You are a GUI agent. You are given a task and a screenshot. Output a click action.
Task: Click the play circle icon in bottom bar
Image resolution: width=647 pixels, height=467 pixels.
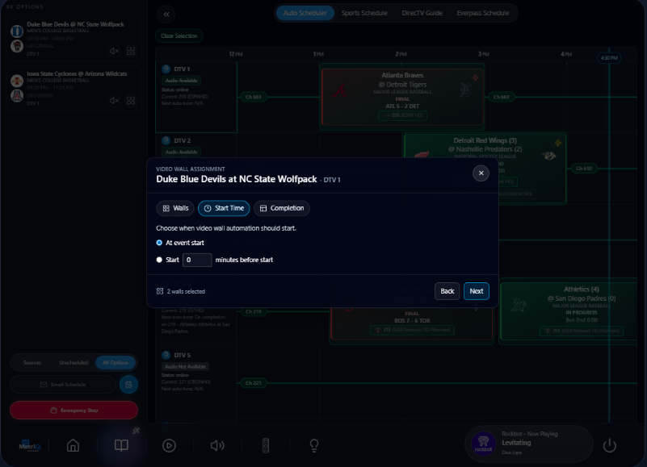coord(169,445)
